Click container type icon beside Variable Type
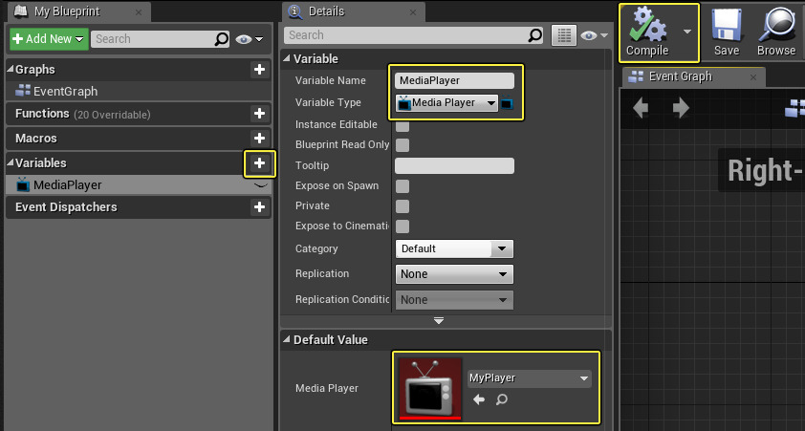Screen dimensions: 805x431 click(507, 103)
